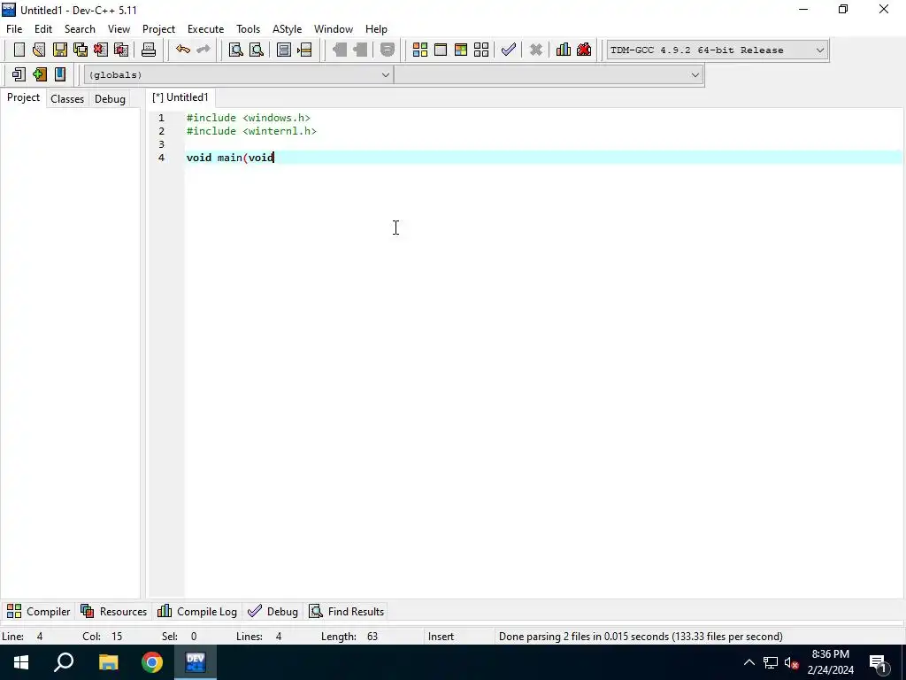
Task: Click the Profile analysis bar chart icon
Action: click(564, 50)
